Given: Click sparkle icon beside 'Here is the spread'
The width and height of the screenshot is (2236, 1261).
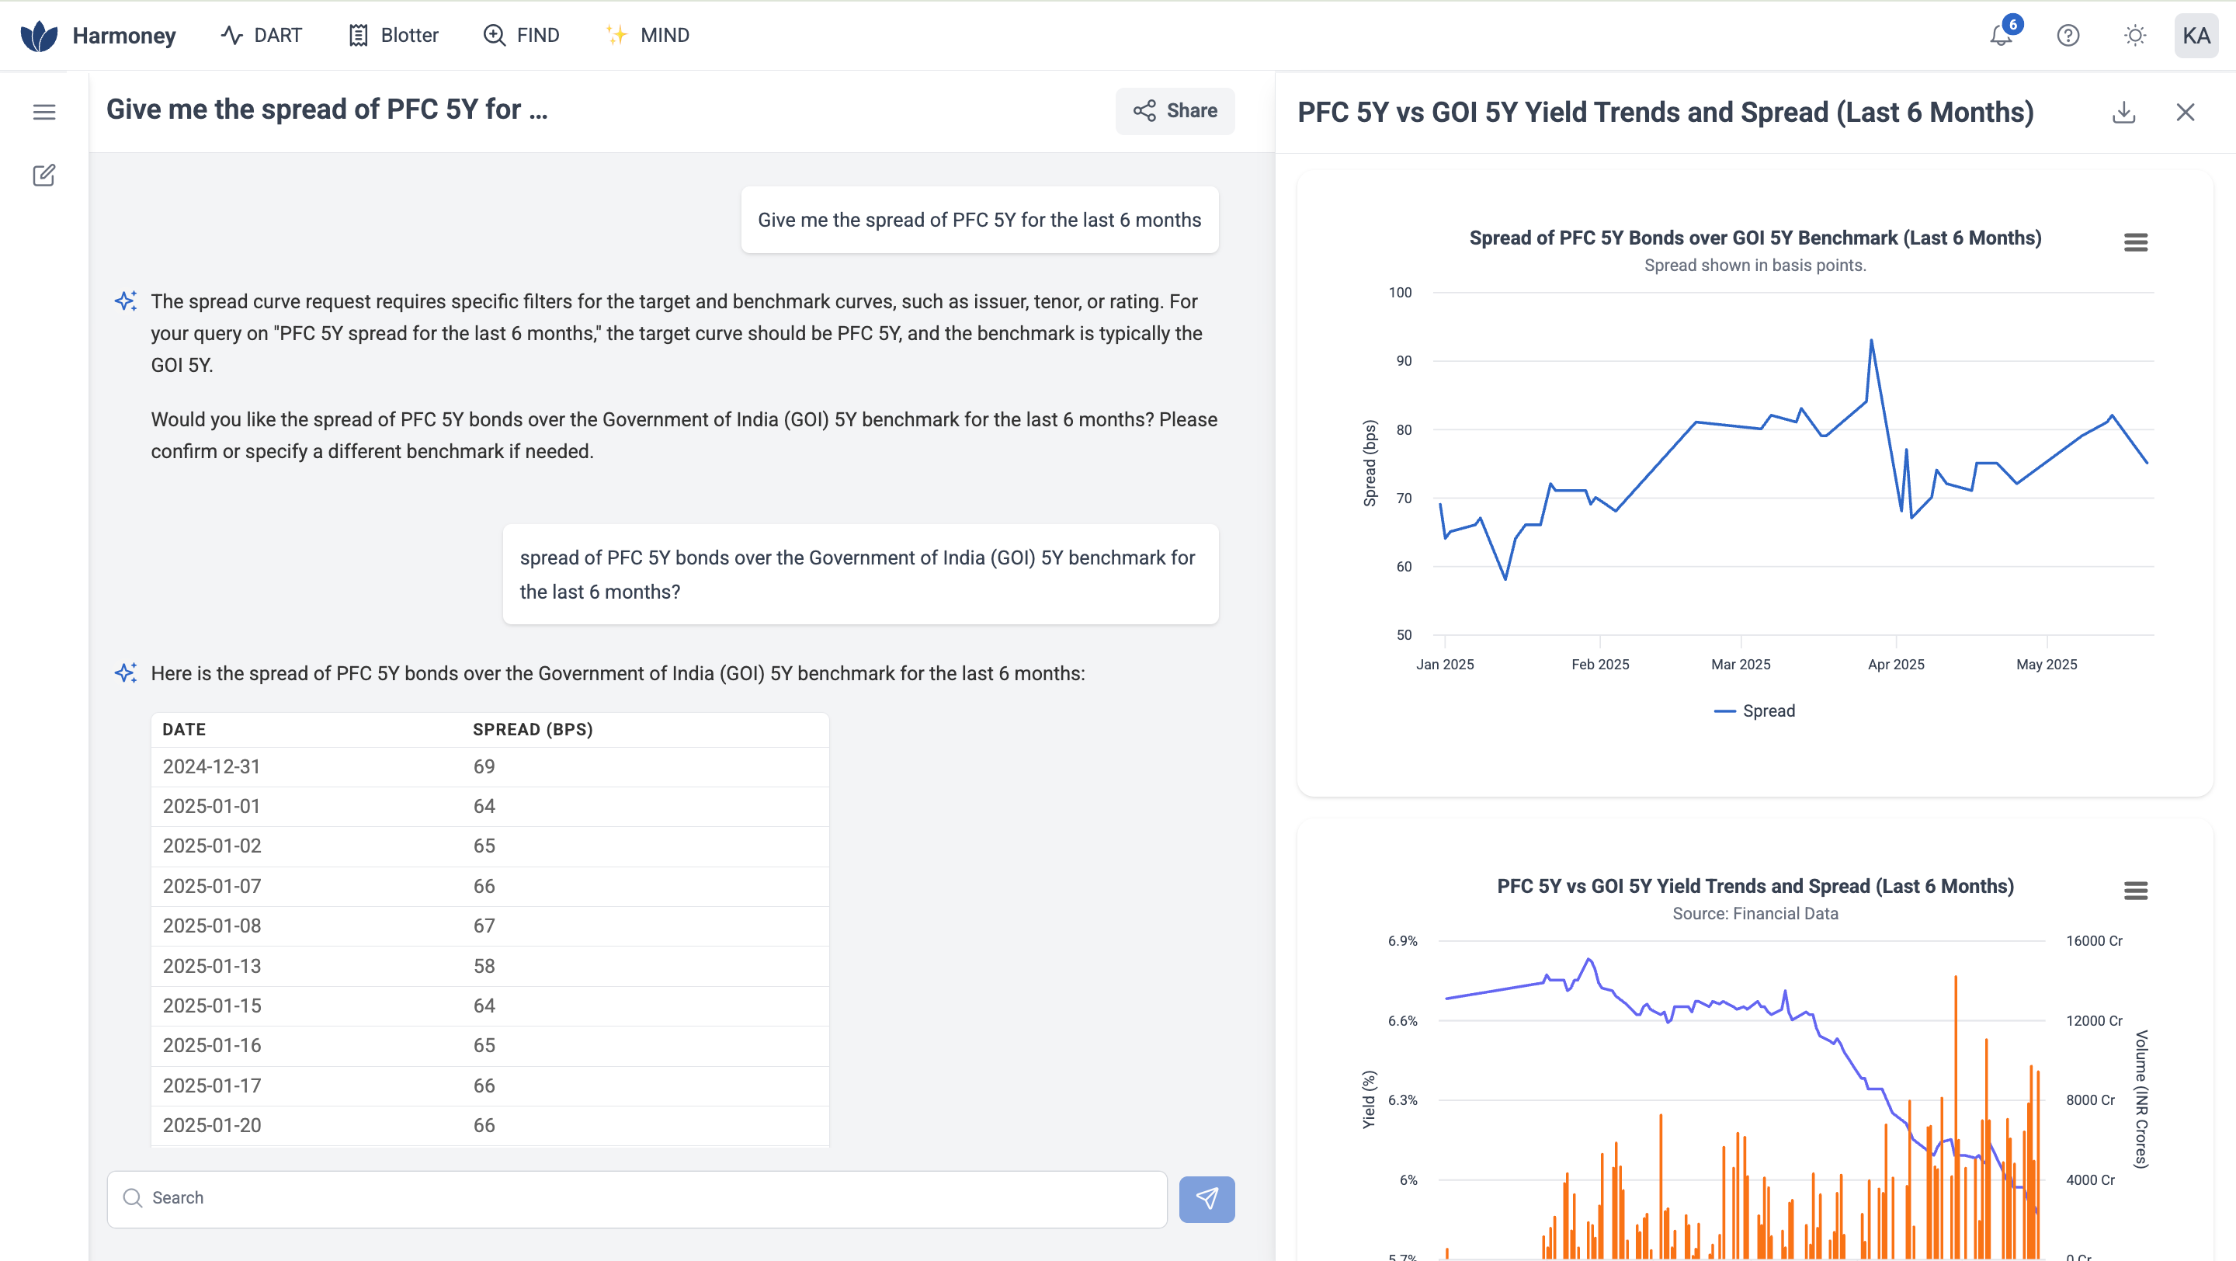Looking at the screenshot, I should pyautogui.click(x=126, y=673).
